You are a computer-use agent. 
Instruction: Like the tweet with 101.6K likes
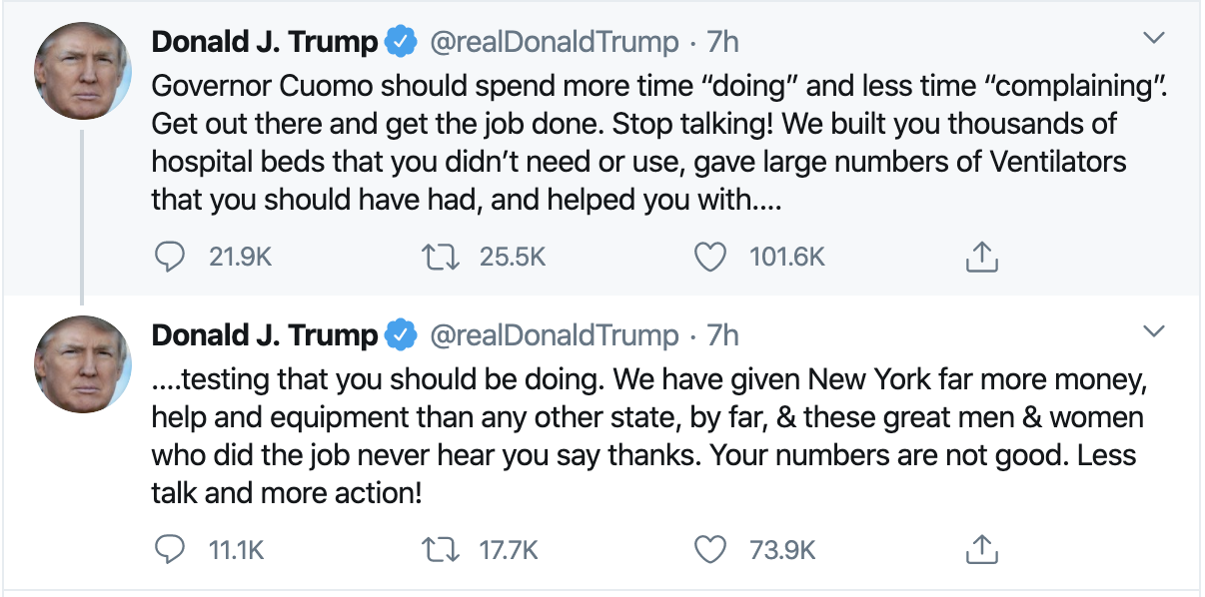(709, 257)
